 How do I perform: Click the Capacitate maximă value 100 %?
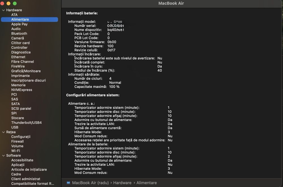pyautogui.click(x=114, y=87)
